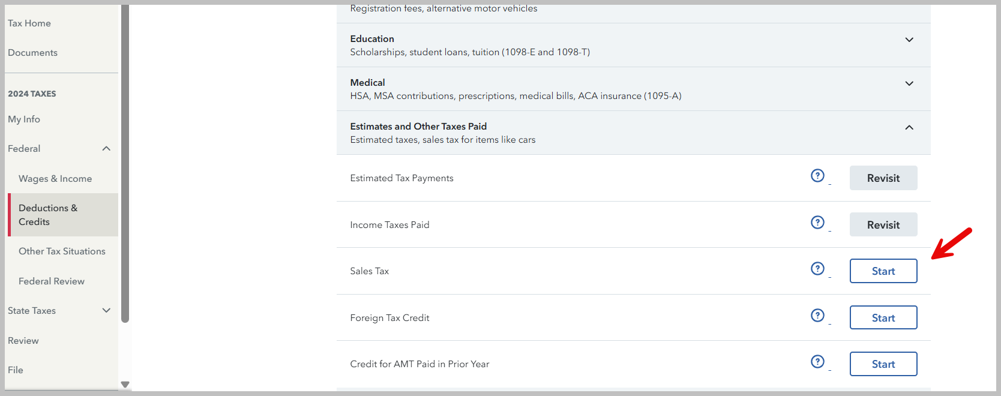This screenshot has height=396, width=1001.
Task: Collapse the Federal sidebar chevron
Action: 106,149
